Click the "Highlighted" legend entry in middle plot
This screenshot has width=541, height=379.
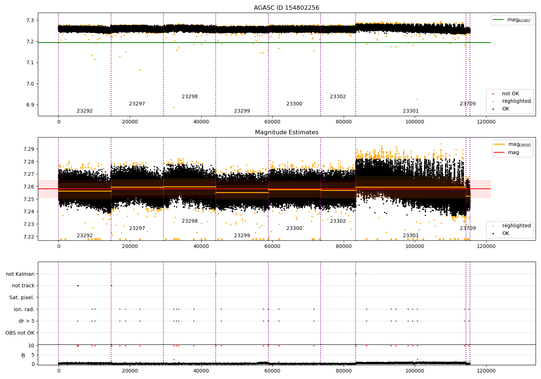pos(512,226)
